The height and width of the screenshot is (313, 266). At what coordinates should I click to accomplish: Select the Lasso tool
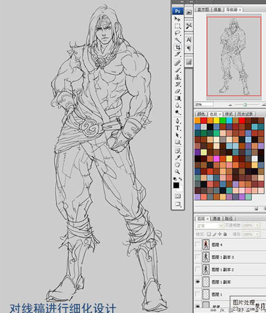177,33
